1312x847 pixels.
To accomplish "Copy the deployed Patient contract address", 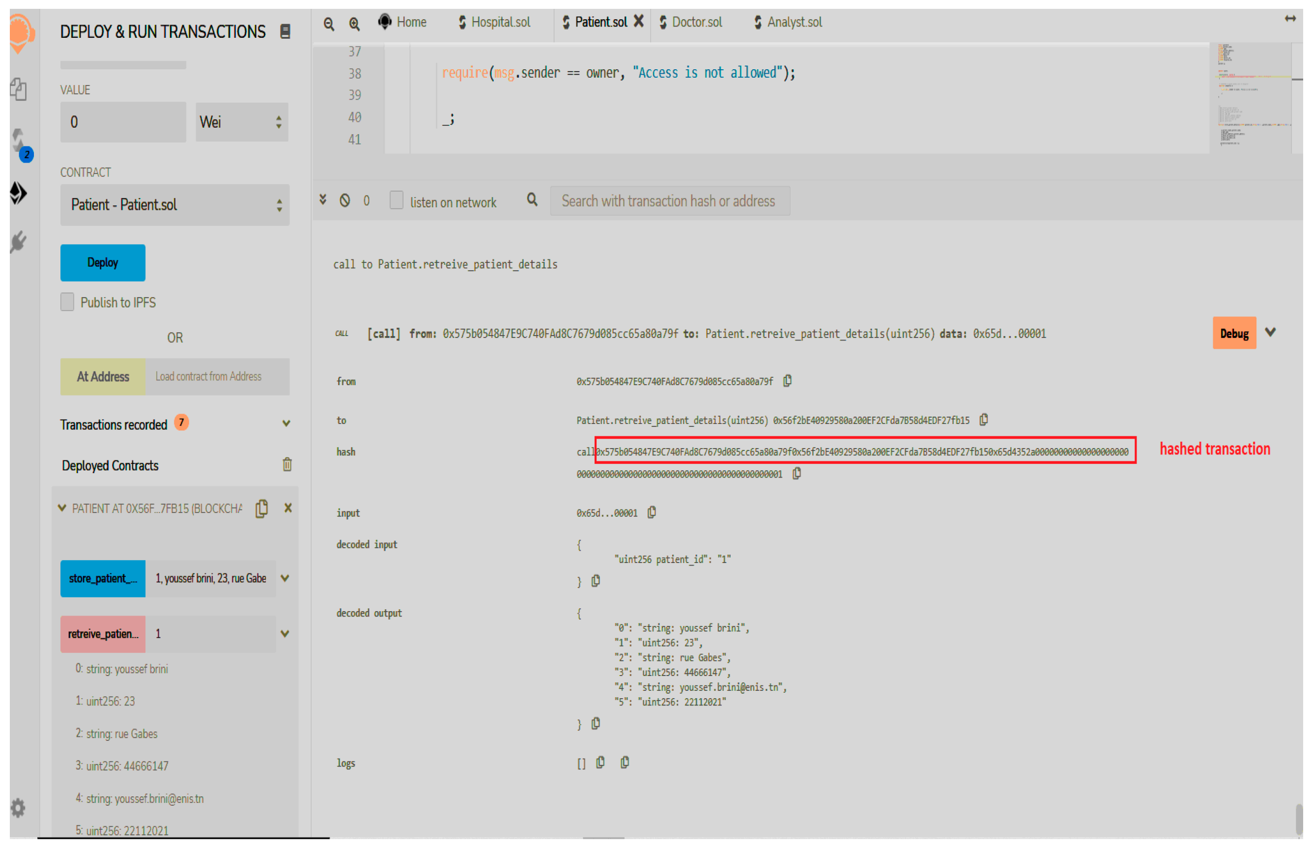I will coord(262,508).
